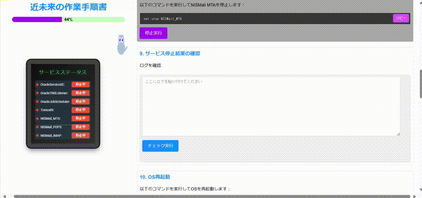Click the OracleJobScheduler 停止中 status badge
This screenshot has width=422, height=198.
pos(81,101)
